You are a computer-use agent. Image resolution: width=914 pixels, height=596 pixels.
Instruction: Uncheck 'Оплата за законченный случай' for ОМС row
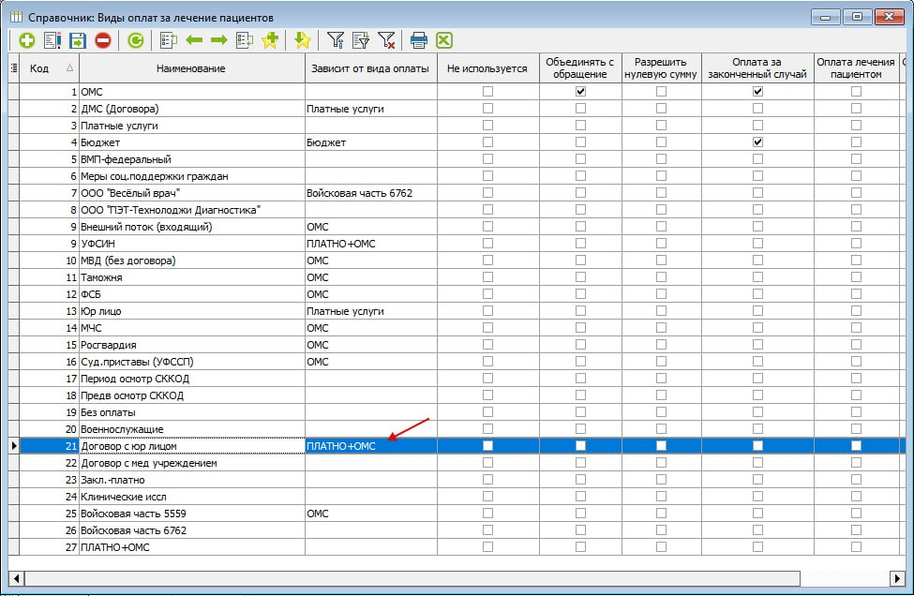(757, 92)
